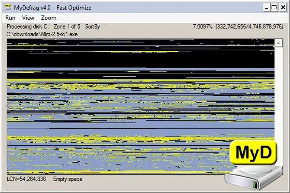
Task: Click the scrollbar up arrow
Action: point(278,43)
